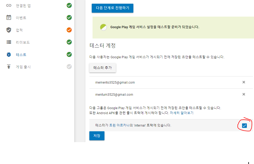This screenshot has height=164, width=254.
Task: Click green check status for 연결된 앱
Action: coord(69,6)
